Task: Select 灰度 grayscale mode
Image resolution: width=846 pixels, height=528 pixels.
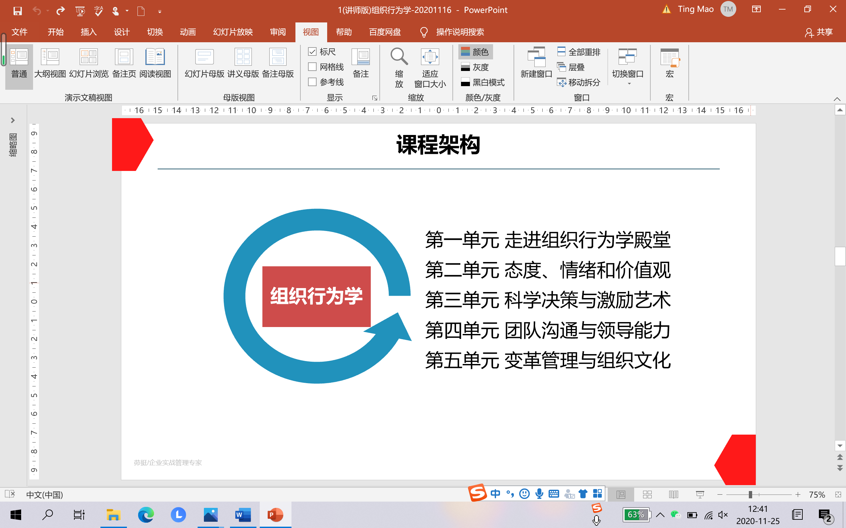Action: 476,67
